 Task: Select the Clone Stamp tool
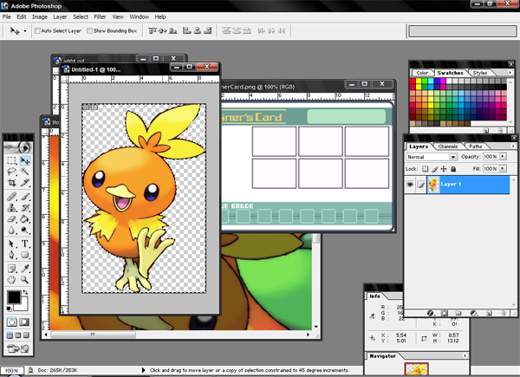click(x=12, y=208)
